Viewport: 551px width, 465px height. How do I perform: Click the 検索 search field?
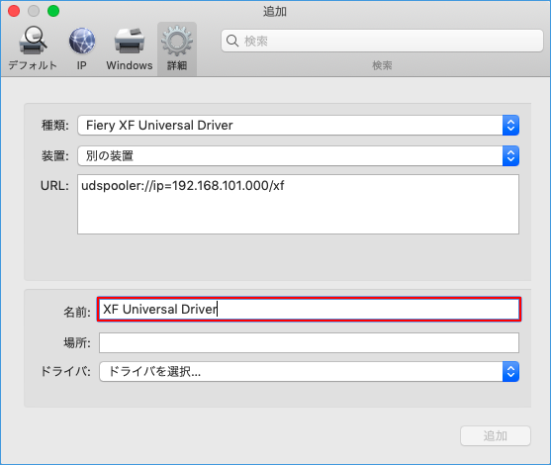382,41
